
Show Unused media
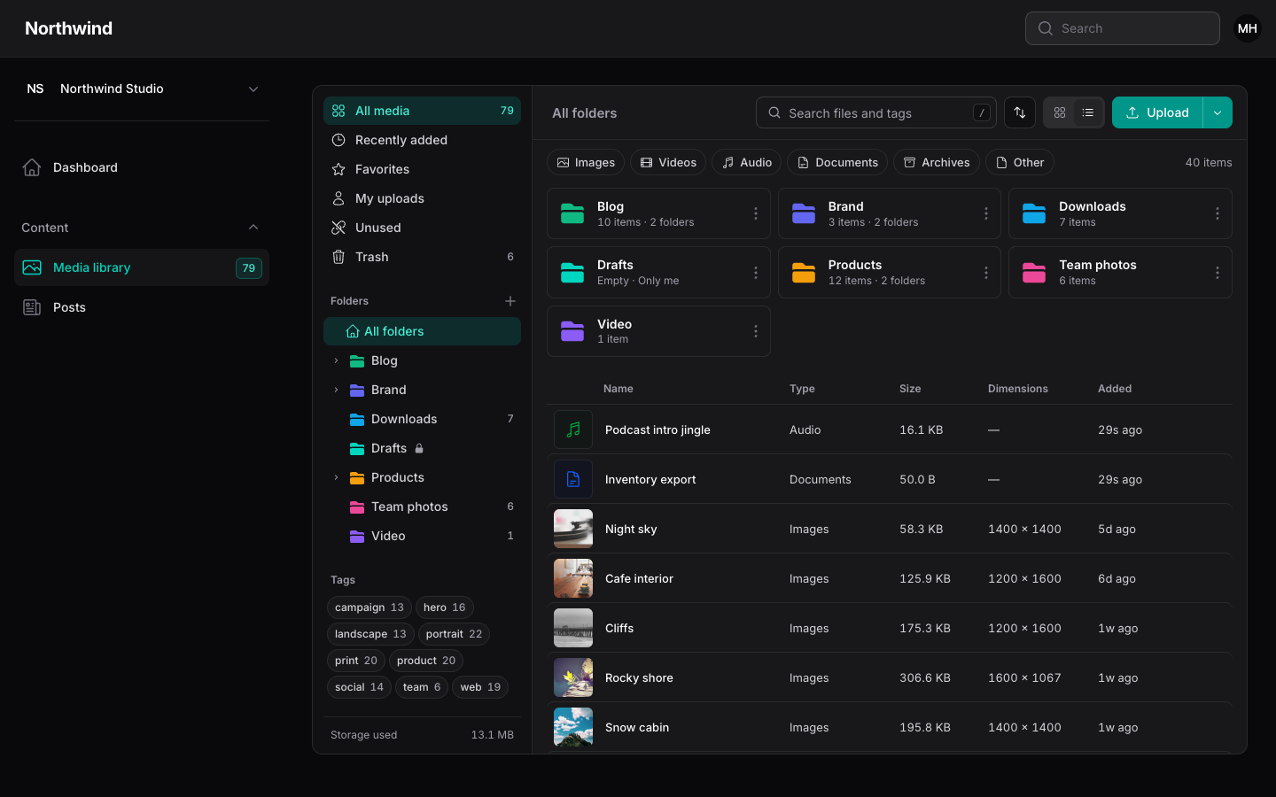(422, 228)
